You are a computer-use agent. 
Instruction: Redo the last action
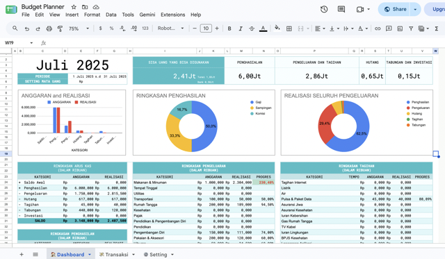click(x=38, y=28)
